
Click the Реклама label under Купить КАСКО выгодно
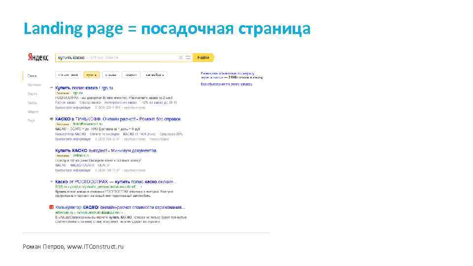[x=63, y=156]
